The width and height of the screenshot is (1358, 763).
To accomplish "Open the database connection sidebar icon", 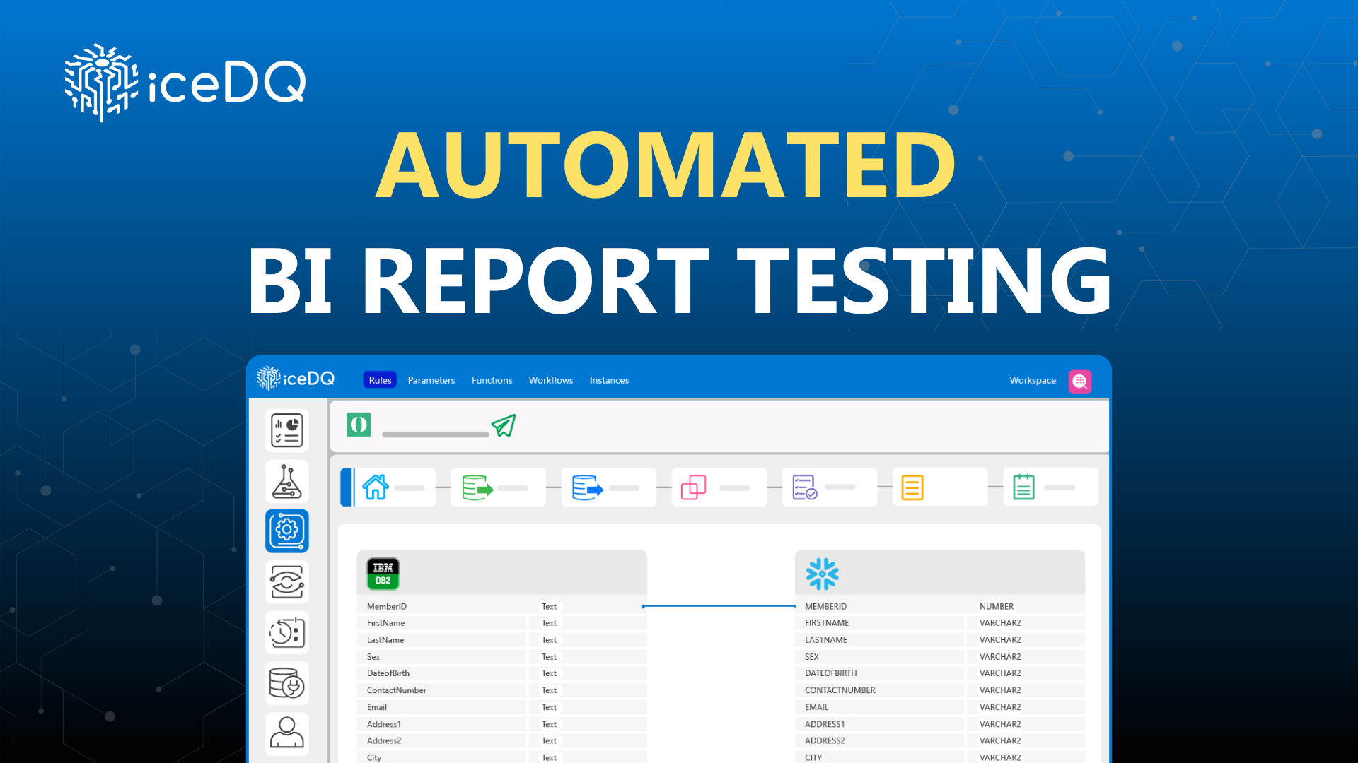I will [287, 683].
